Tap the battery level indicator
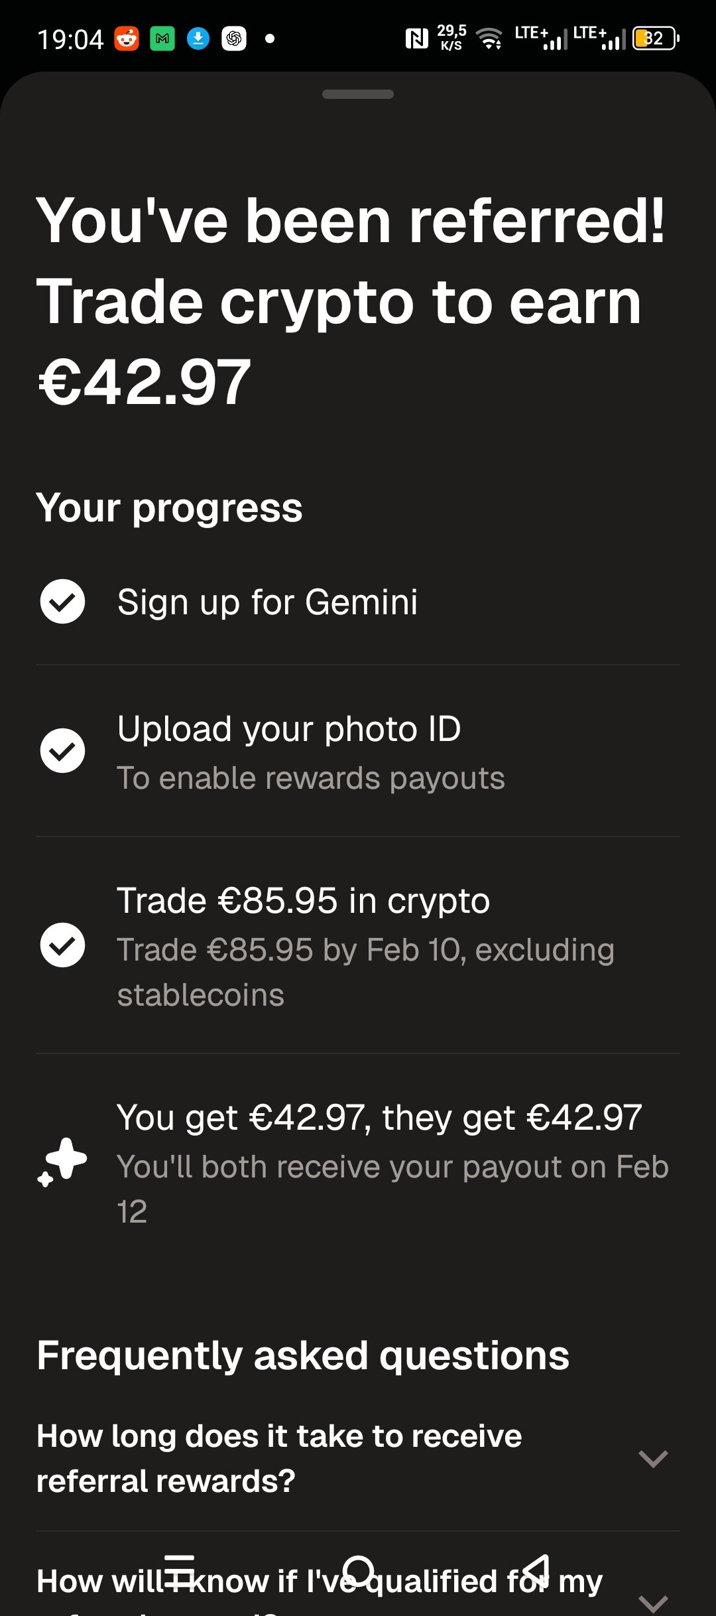This screenshot has height=1616, width=716. coord(655,38)
